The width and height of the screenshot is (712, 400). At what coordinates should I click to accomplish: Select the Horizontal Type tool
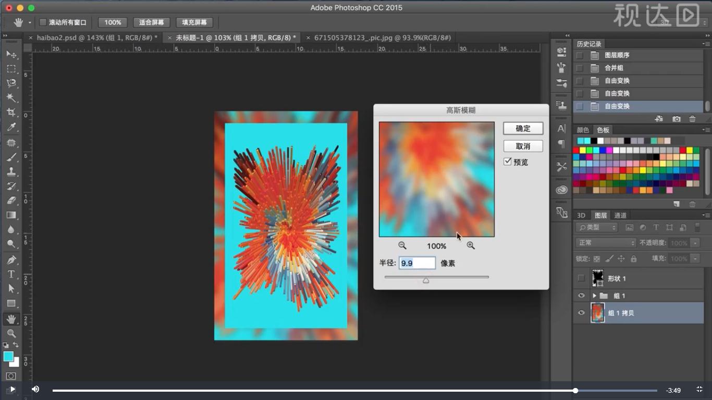(x=11, y=274)
